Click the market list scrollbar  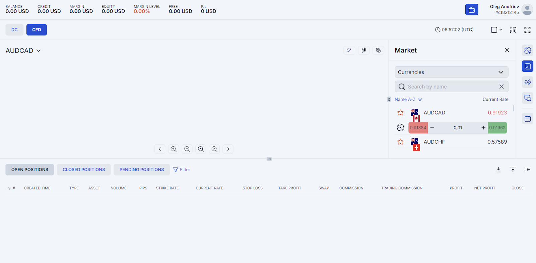(x=513, y=108)
